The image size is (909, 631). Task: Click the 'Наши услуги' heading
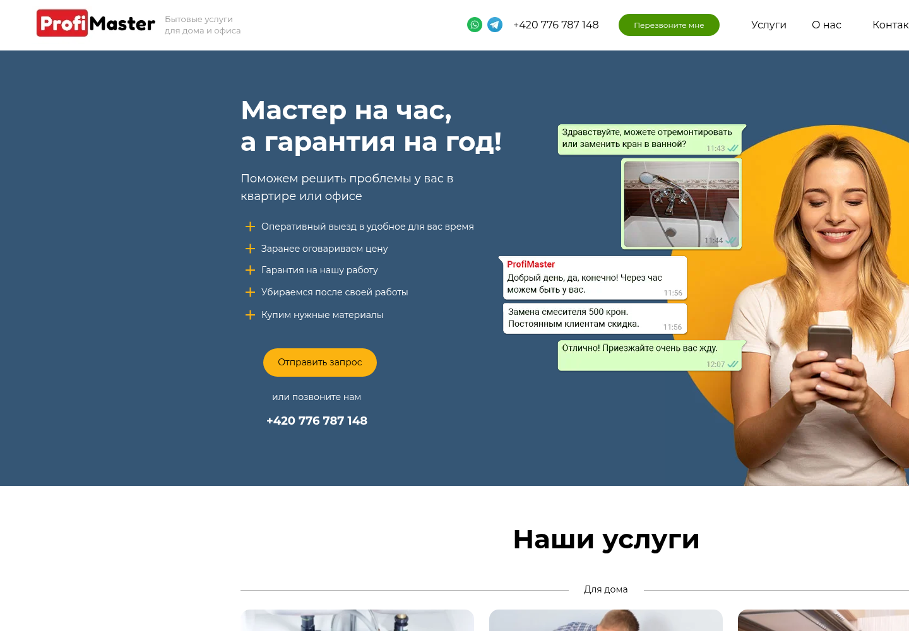click(606, 539)
